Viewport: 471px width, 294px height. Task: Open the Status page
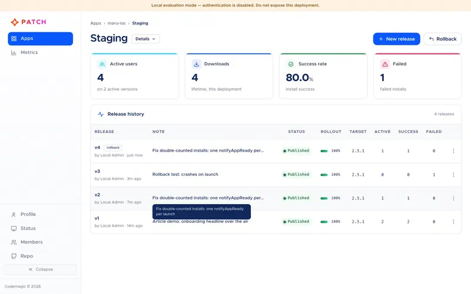pyautogui.click(x=40, y=228)
